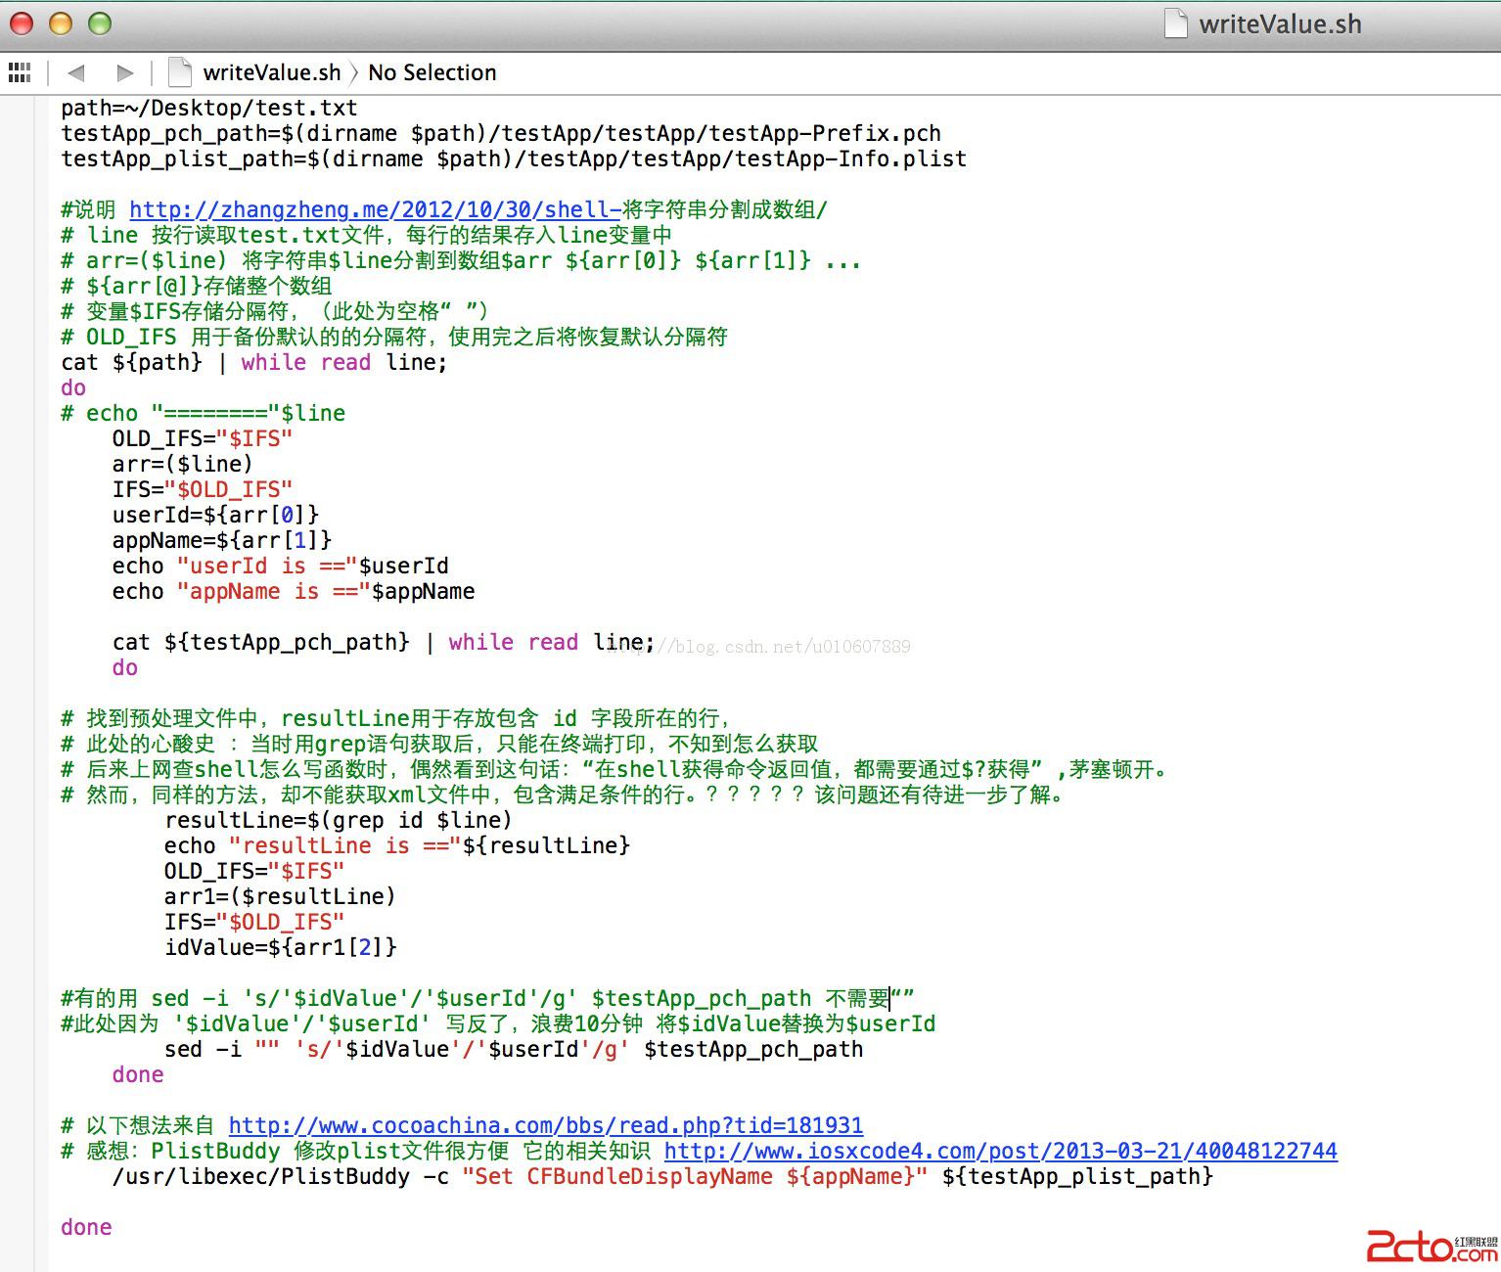
Task: Place cursor on path=~/Desktop/test.txt line
Action: 208,108
